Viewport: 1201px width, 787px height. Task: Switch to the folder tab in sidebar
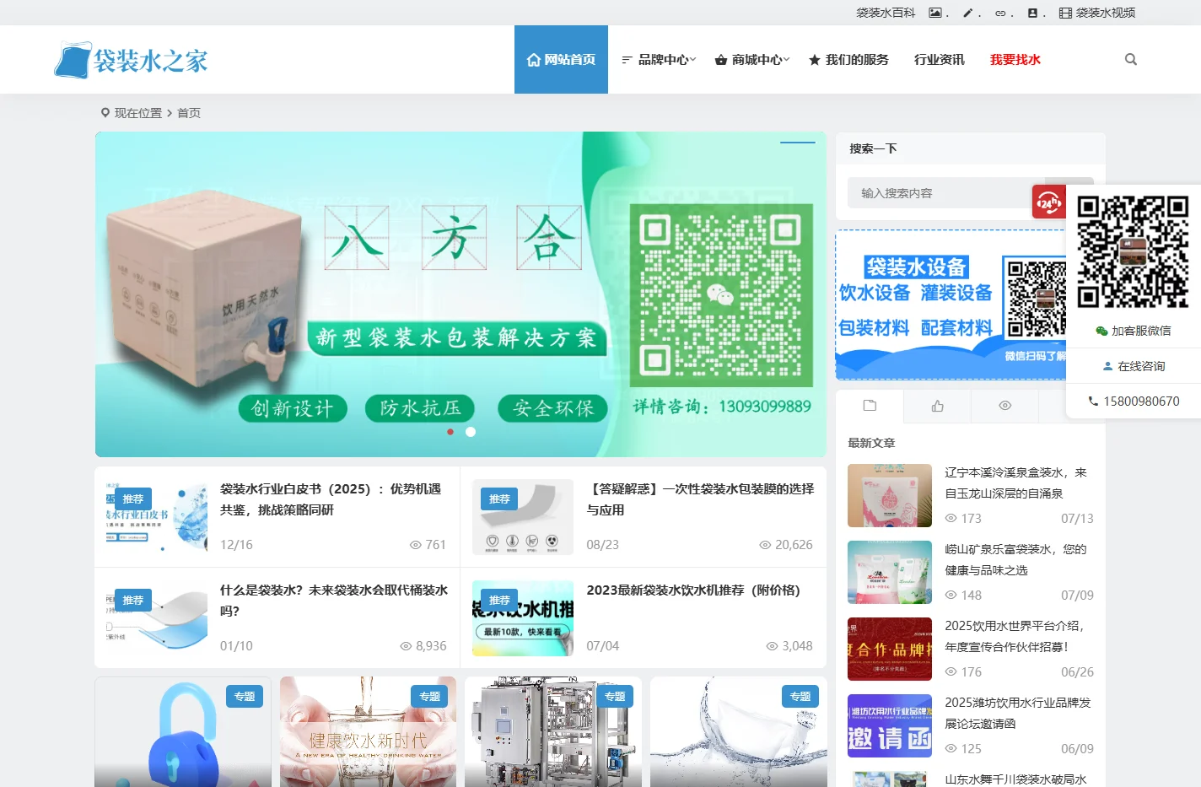pos(870,406)
